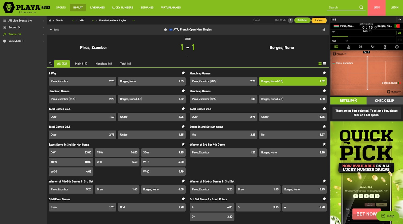Viewport: 403px width, 224px height.
Task: Expand the Volleyball sidebar category
Action: [44, 41]
